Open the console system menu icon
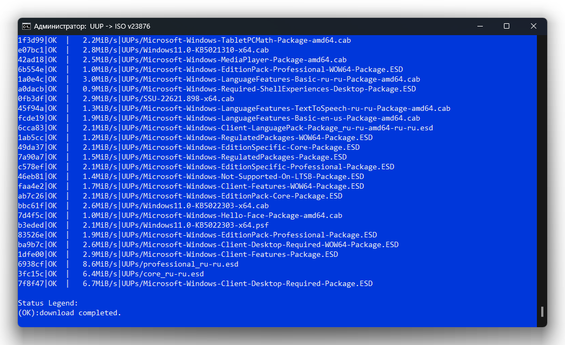Viewport: 565px width, 345px height. pyautogui.click(x=26, y=26)
